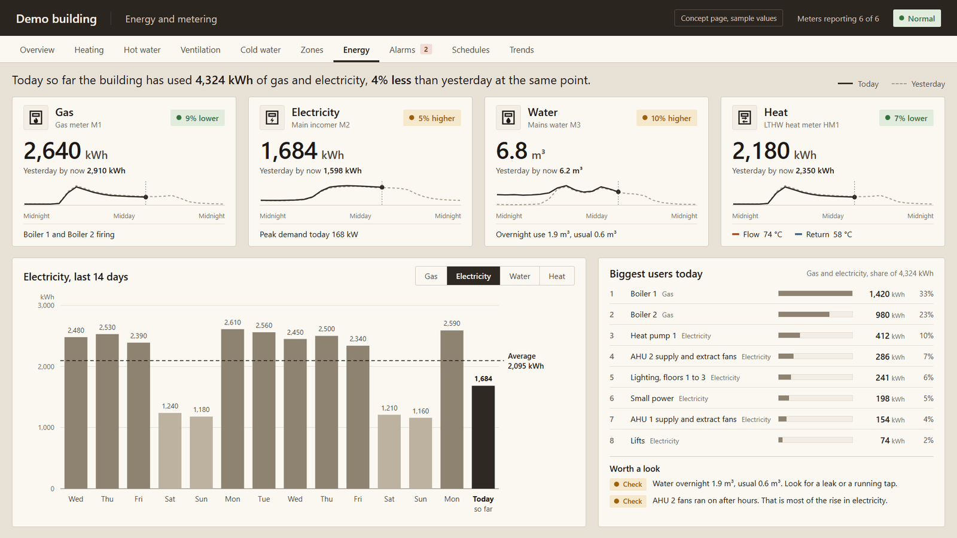Click the Boiler 1 usage bar
The width and height of the screenshot is (957, 538).
point(815,294)
